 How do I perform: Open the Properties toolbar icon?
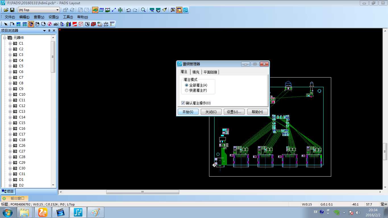coord(66,10)
